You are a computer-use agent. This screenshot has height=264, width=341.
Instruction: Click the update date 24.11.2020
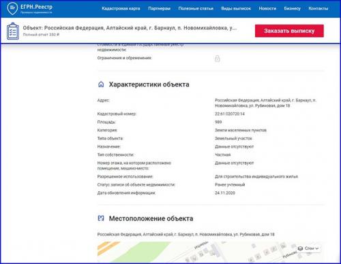tap(225, 193)
